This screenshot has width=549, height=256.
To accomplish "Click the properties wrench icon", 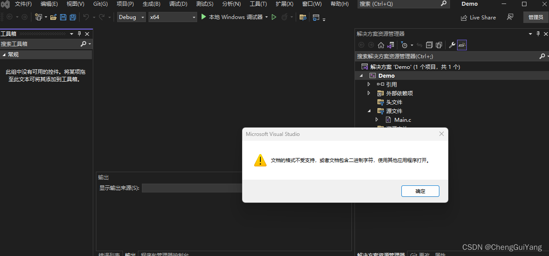I will 452,45.
